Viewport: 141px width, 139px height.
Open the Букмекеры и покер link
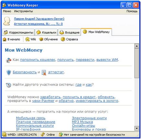[x=89, y=129]
